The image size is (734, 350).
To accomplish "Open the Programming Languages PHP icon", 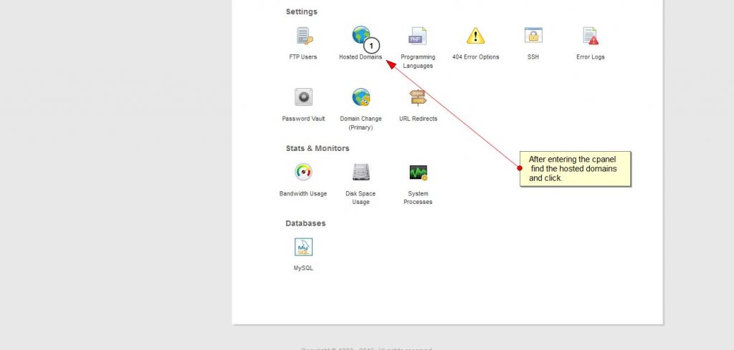I will tap(417, 36).
